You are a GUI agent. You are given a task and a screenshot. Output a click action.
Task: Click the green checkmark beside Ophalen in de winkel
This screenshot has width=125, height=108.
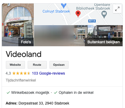[56, 92]
